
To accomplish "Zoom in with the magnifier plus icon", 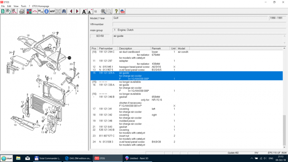I will coord(103,11).
